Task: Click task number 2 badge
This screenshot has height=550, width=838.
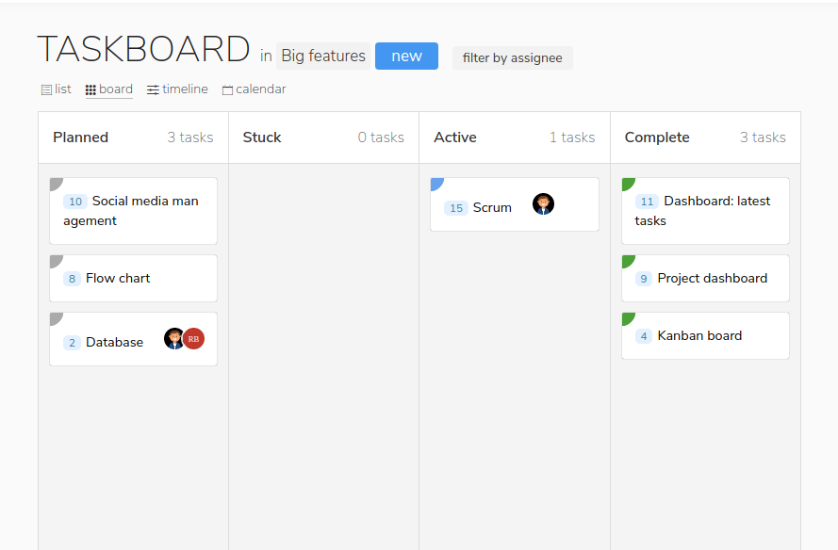Action: coord(72,342)
